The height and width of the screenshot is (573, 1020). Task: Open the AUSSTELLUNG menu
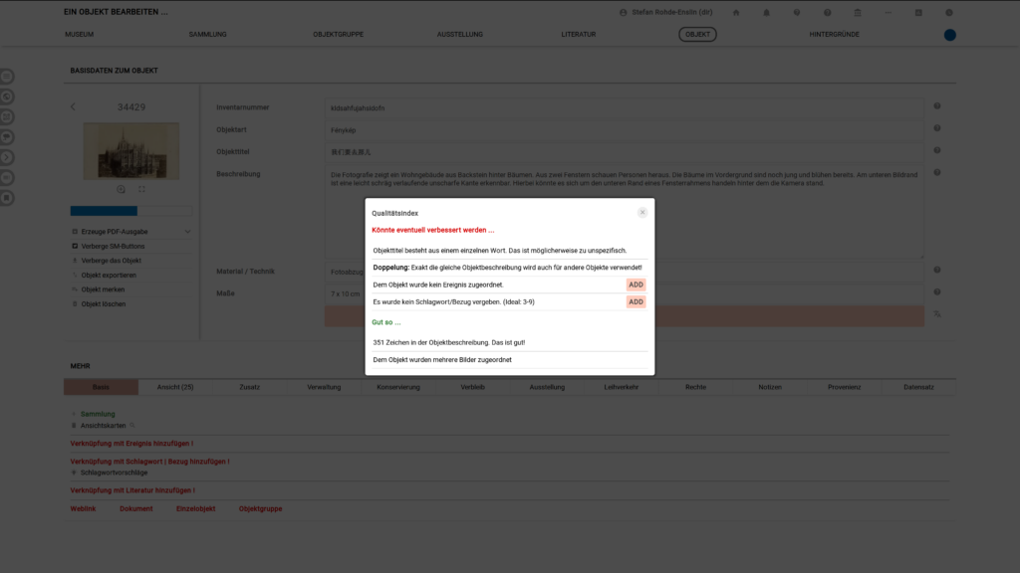[460, 35]
